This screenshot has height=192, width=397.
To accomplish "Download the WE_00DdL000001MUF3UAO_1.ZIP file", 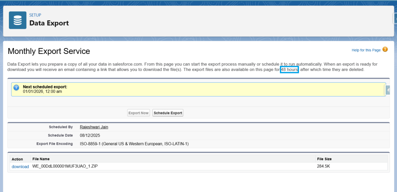I will coord(20,167).
